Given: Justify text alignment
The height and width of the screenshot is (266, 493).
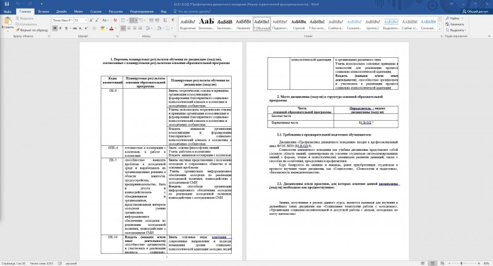Looking at the screenshot, I should point(140,28).
